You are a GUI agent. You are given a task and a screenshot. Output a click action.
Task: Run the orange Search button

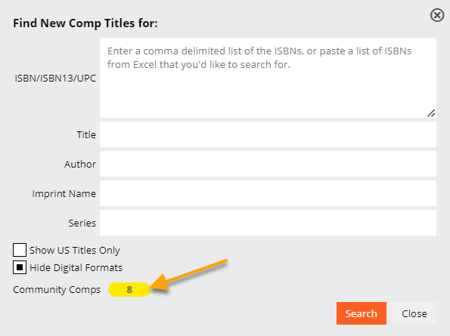362,313
